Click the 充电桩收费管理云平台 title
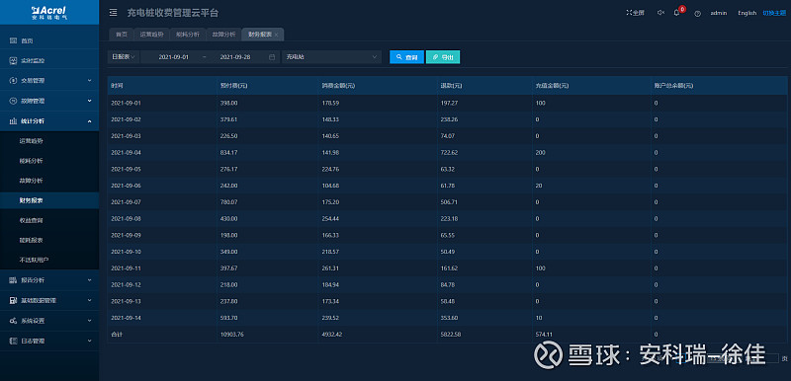Viewport: 791px width, 381px height. click(x=173, y=13)
